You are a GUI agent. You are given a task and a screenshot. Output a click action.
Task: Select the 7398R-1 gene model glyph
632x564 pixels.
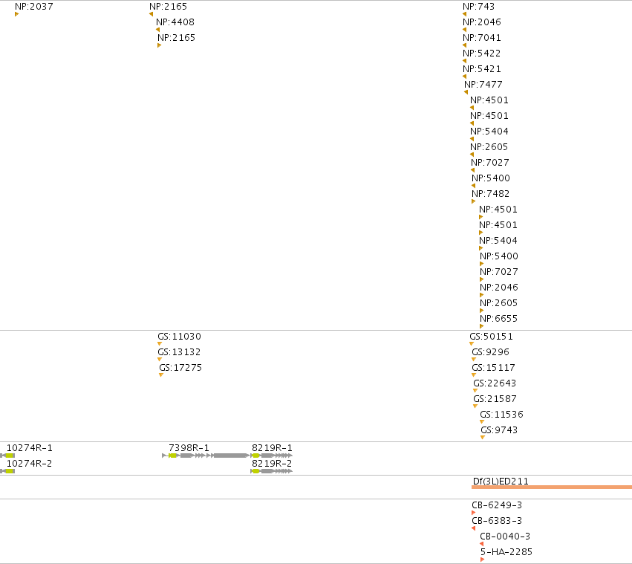click(x=206, y=456)
